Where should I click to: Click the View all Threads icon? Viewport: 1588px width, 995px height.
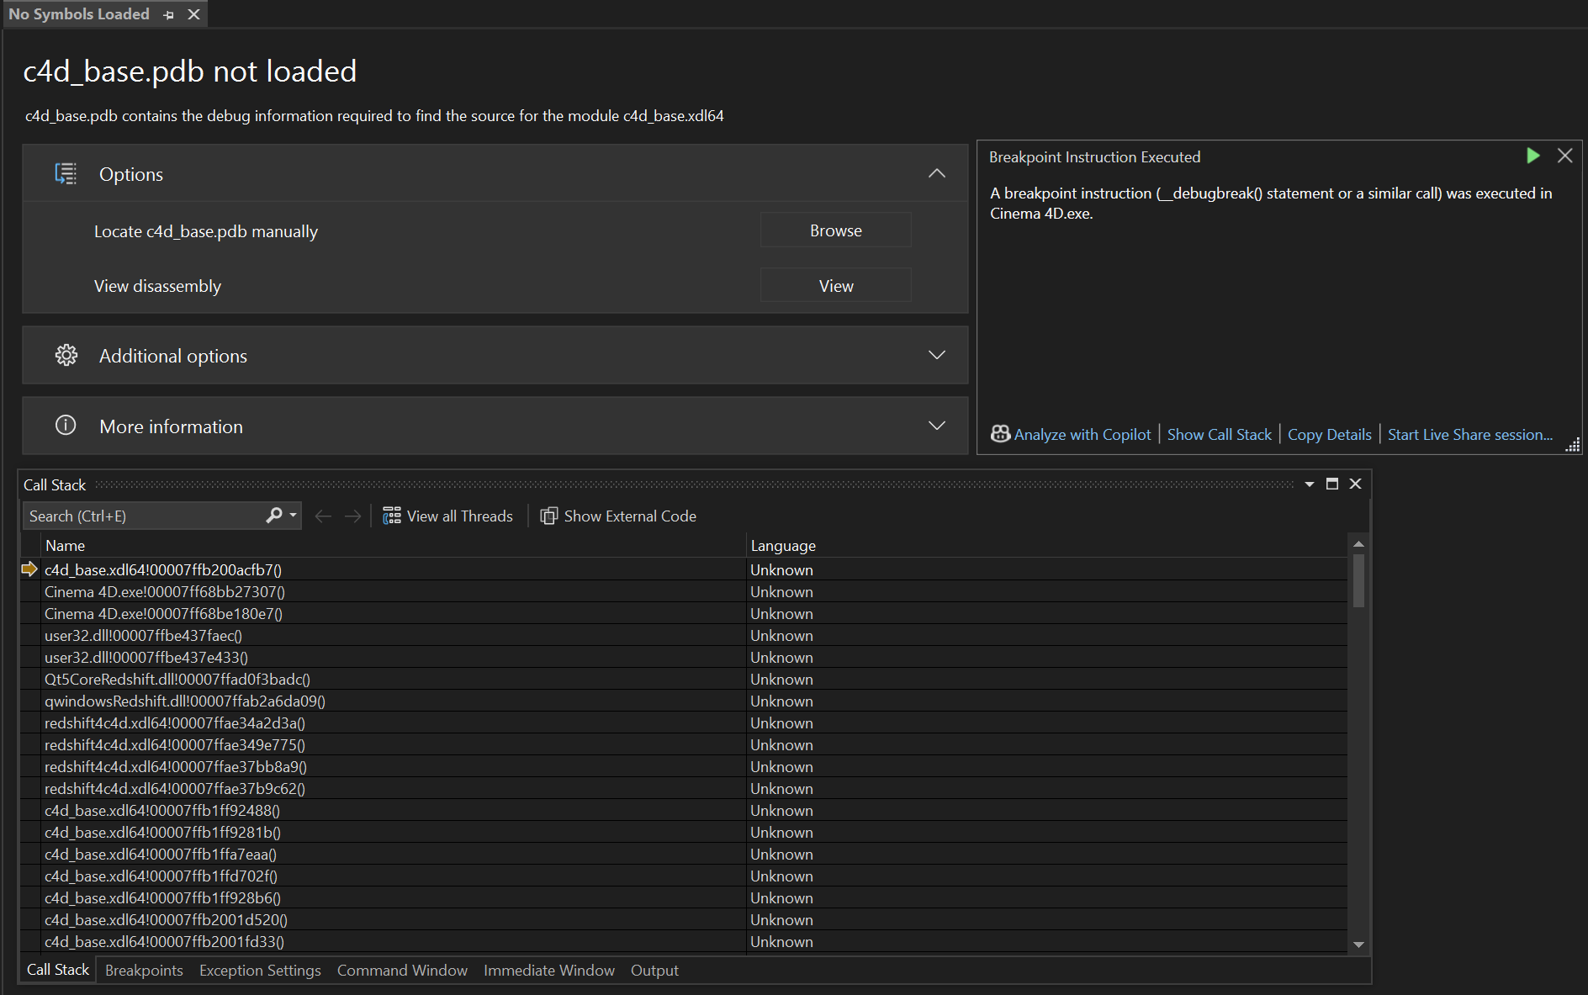[391, 516]
